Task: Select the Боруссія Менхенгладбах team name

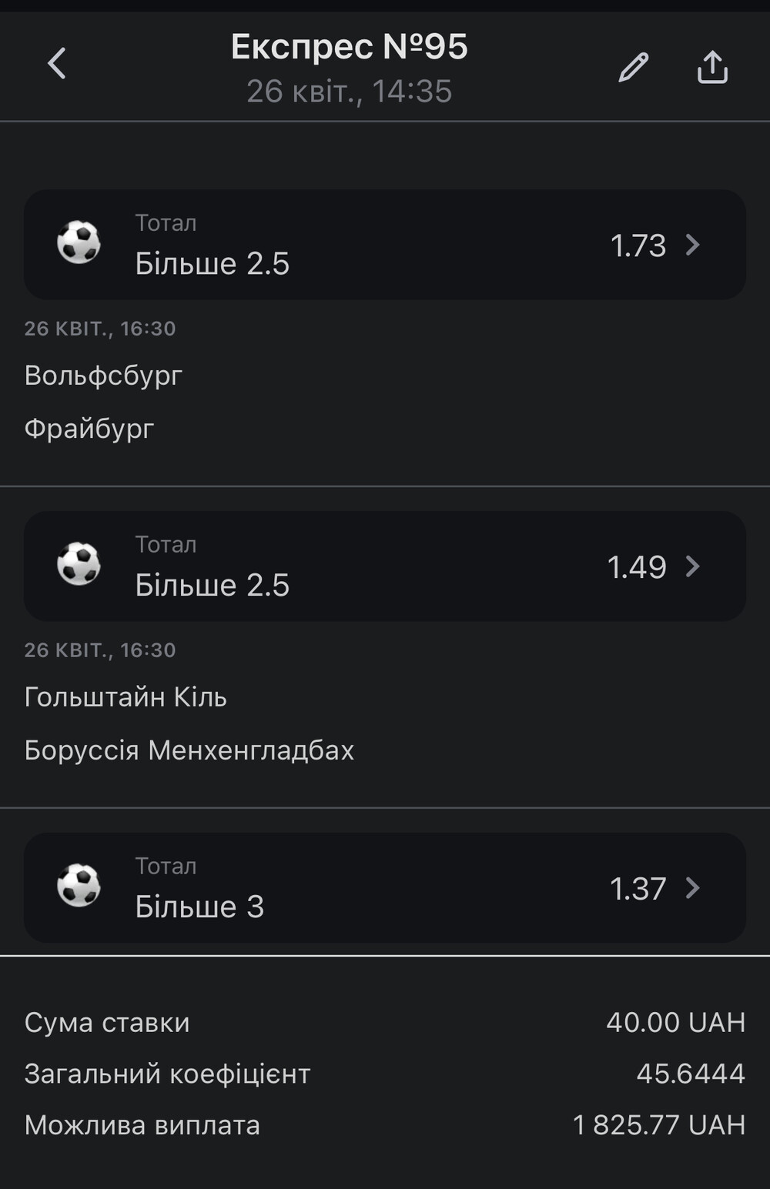Action: click(189, 750)
